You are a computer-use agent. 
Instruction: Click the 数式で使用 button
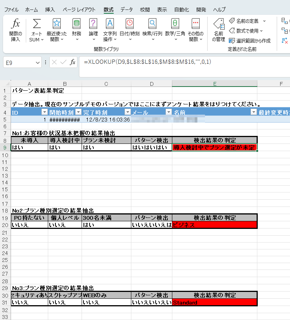(246, 31)
